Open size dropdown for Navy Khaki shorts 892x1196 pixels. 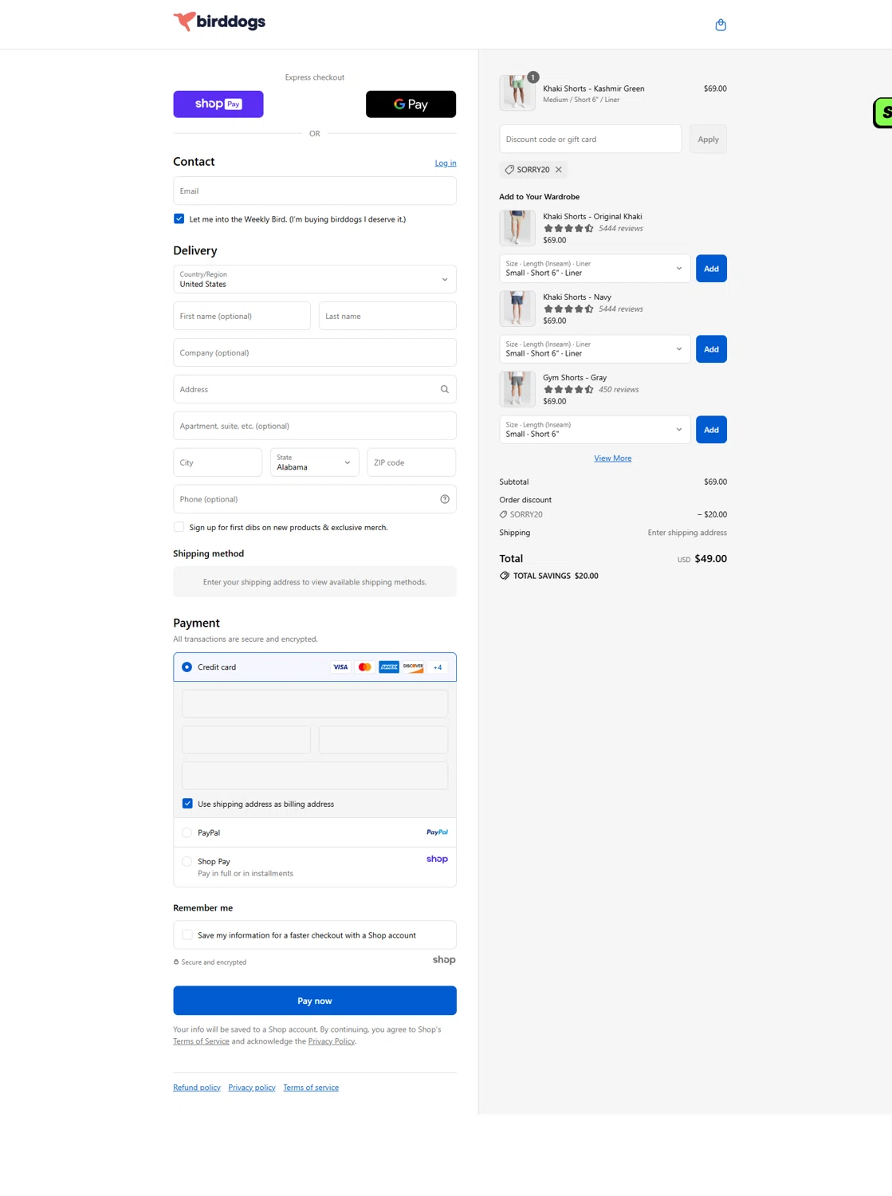pos(595,349)
